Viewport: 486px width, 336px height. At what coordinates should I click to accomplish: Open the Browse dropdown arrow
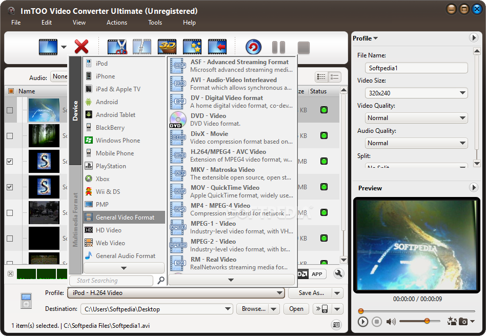[x=273, y=309]
